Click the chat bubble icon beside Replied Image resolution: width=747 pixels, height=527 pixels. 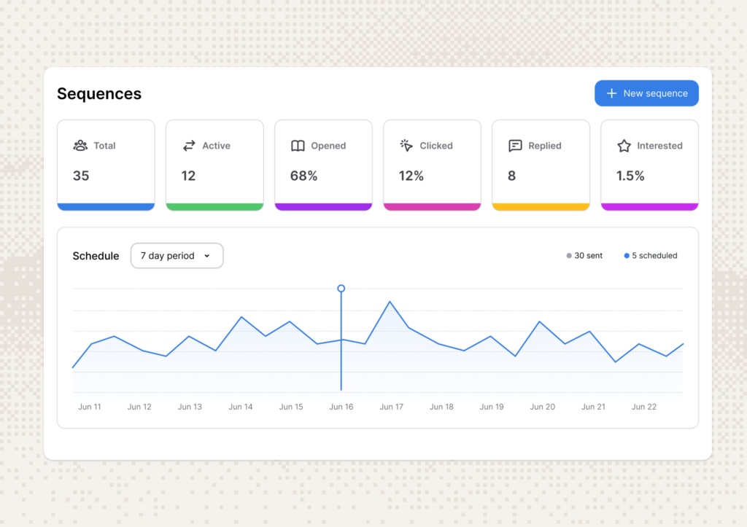coord(515,146)
